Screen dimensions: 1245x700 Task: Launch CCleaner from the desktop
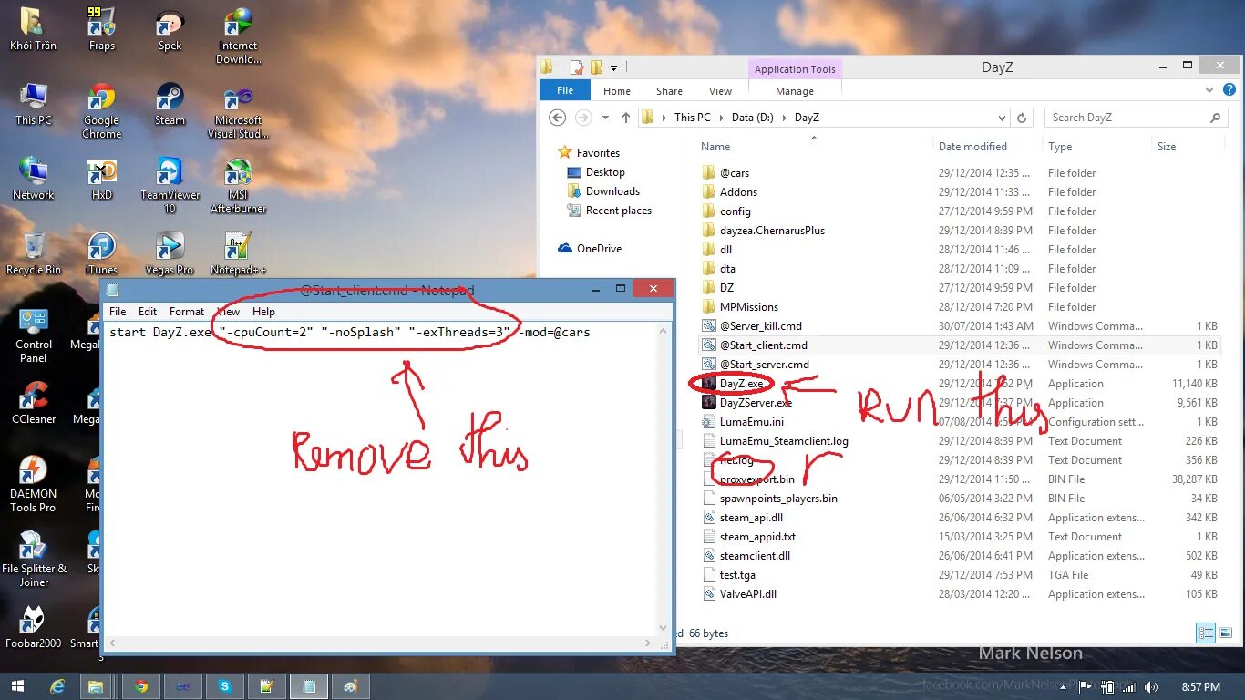(34, 403)
